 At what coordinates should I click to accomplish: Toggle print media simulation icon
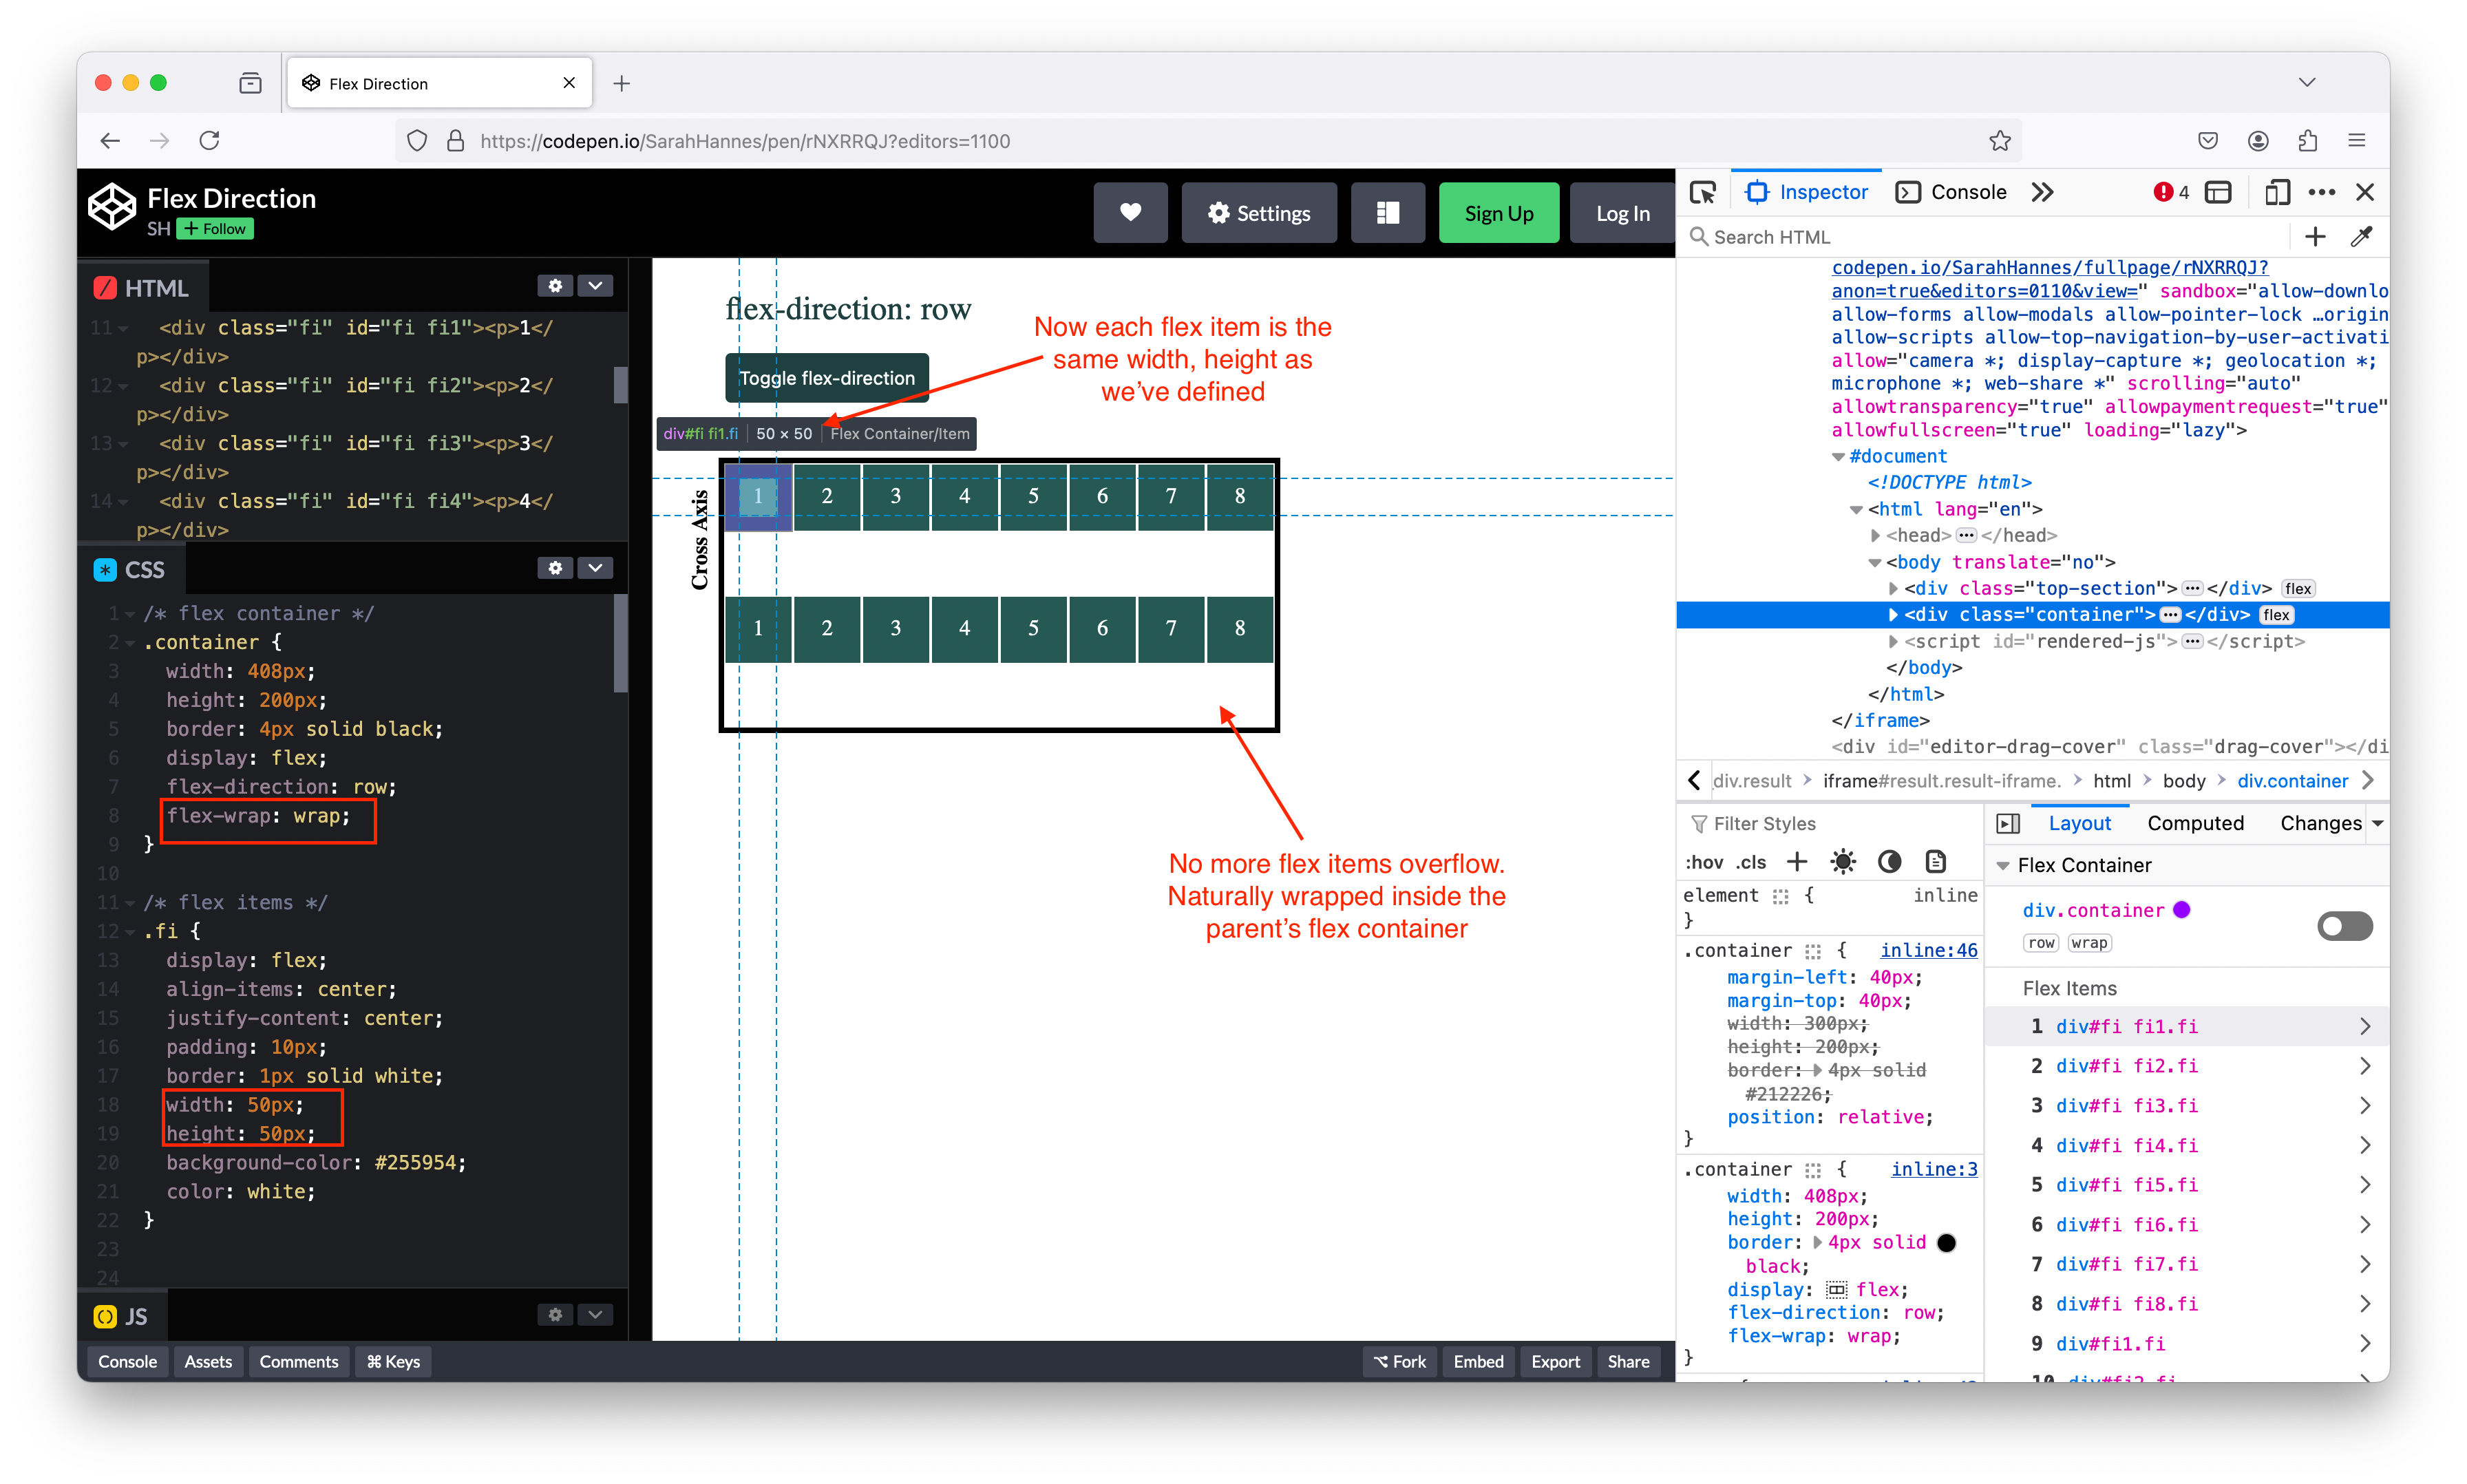1936,862
